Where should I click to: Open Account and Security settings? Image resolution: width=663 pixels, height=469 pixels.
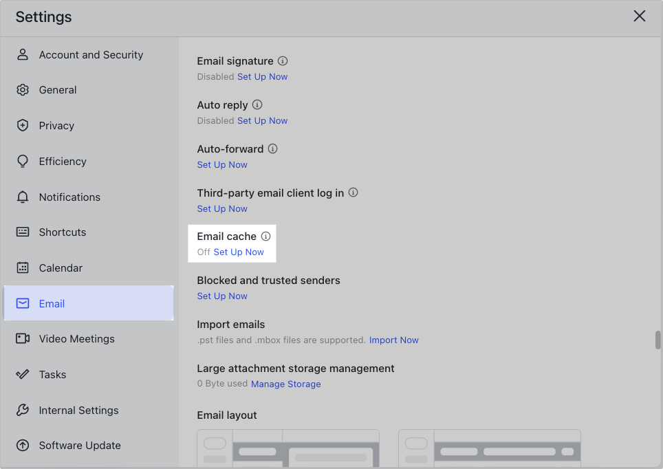point(91,55)
